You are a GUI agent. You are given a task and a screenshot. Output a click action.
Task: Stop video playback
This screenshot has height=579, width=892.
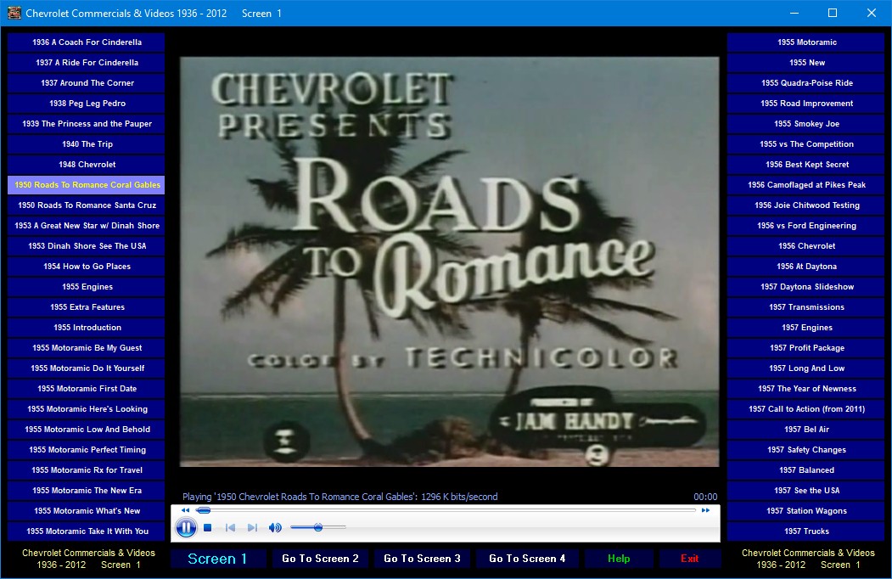click(208, 528)
